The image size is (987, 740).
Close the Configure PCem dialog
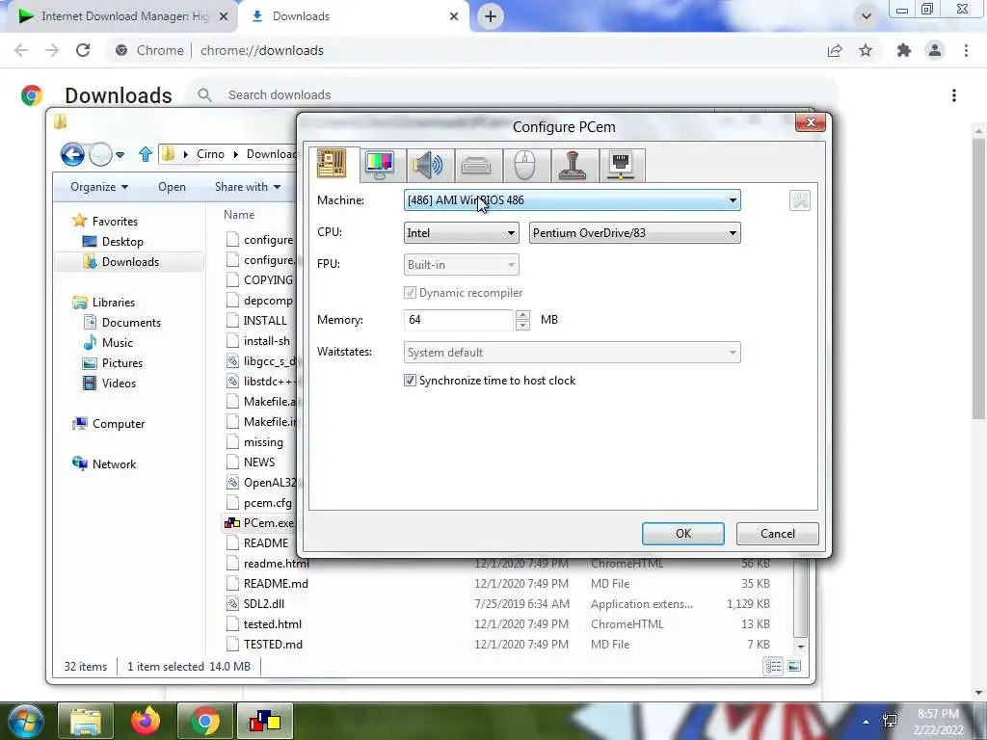coord(810,122)
